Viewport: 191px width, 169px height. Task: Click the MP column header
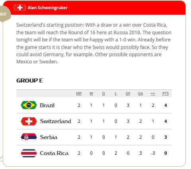tap(79, 94)
